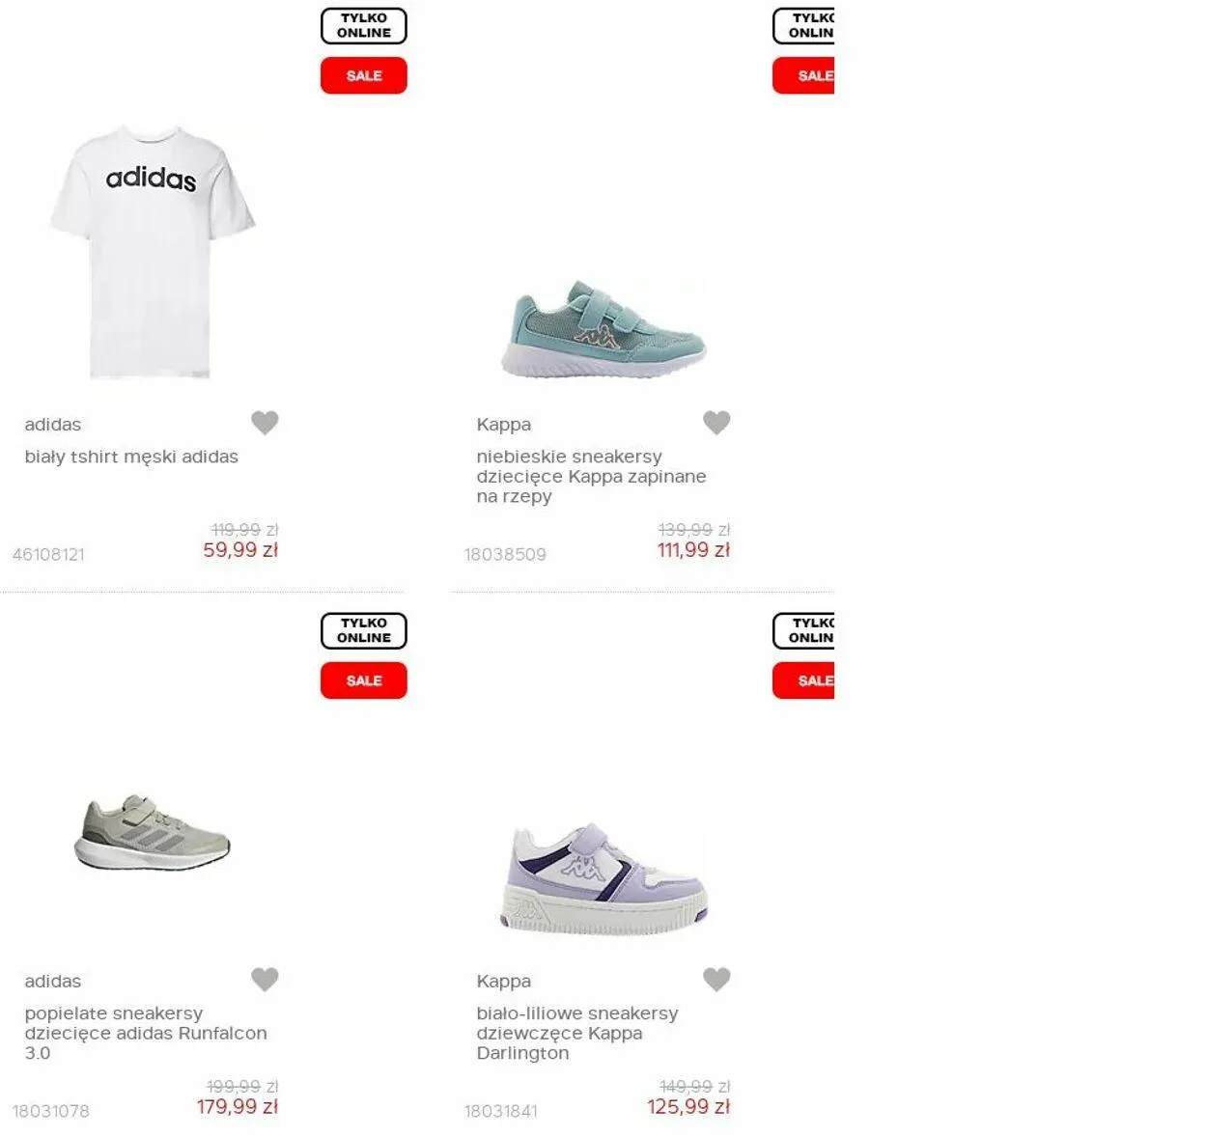Click the 59,99 zł sale price
1207x1137 pixels.
pos(240,550)
